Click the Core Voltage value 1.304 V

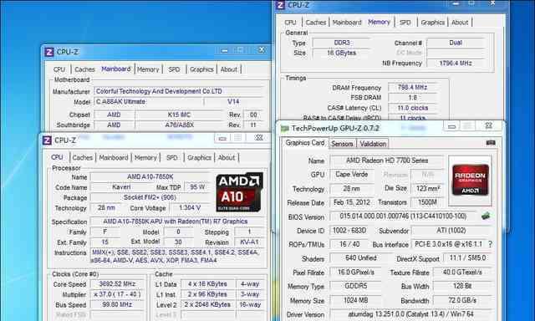pos(190,207)
